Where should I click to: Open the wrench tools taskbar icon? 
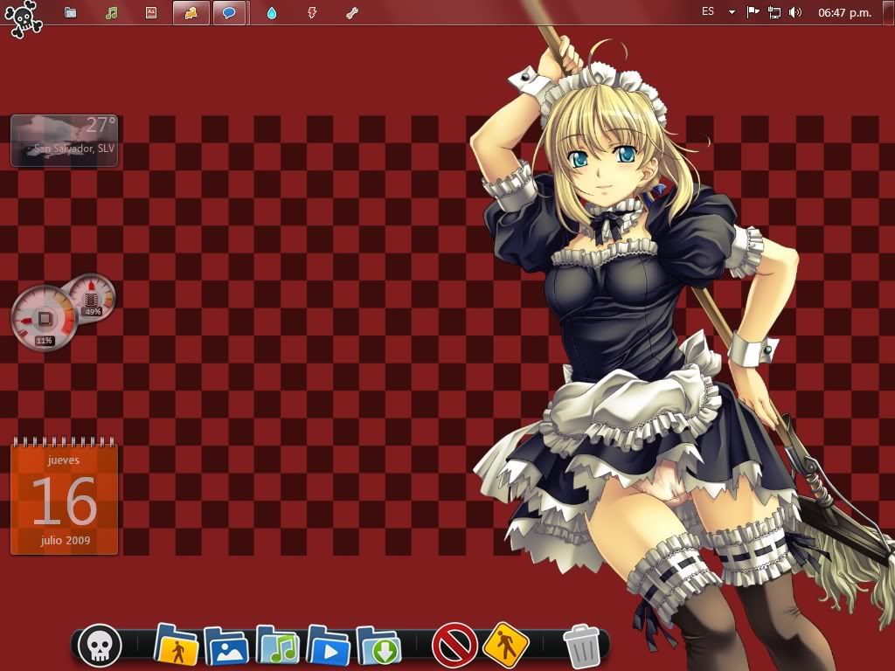[x=352, y=12]
